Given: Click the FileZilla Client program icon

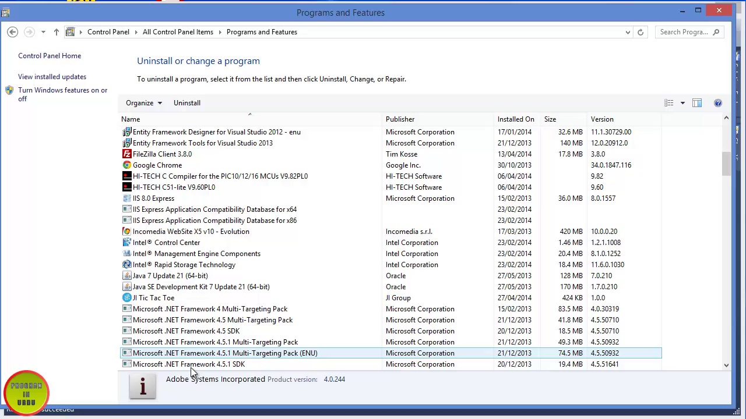Looking at the screenshot, I should coord(126,154).
